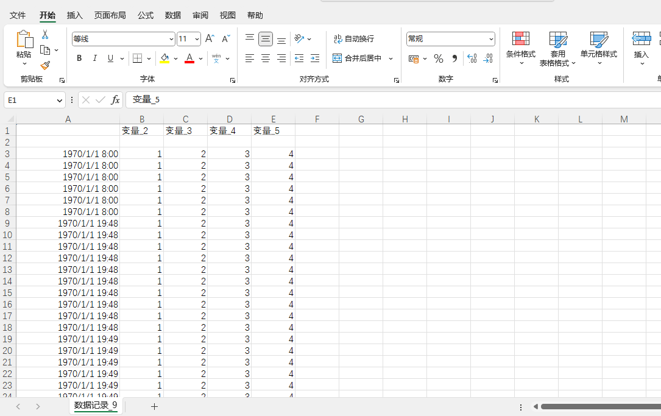Switch to the 插入 ribbon tab

(74, 15)
